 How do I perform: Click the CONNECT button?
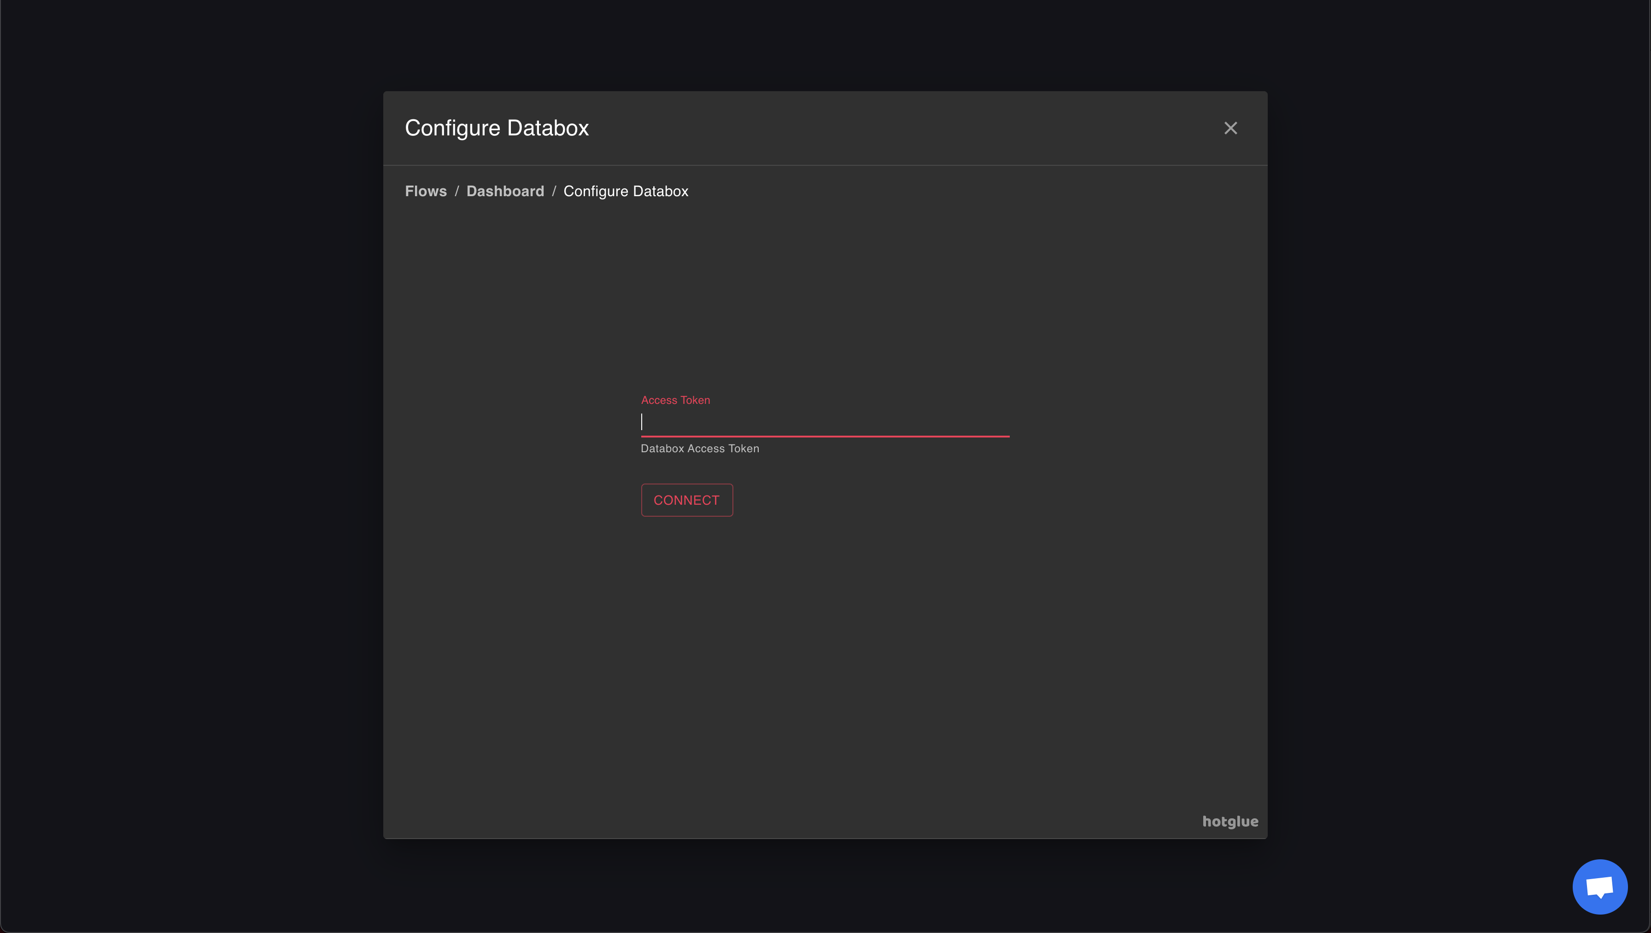686,500
